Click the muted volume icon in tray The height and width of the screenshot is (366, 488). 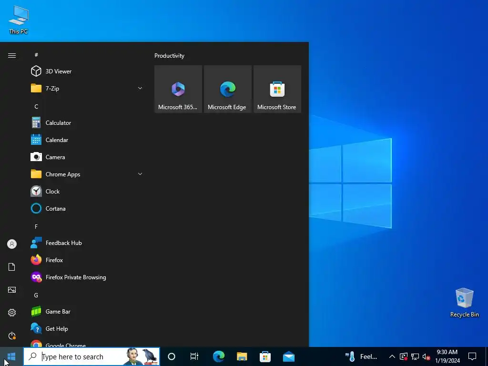[x=426, y=356]
